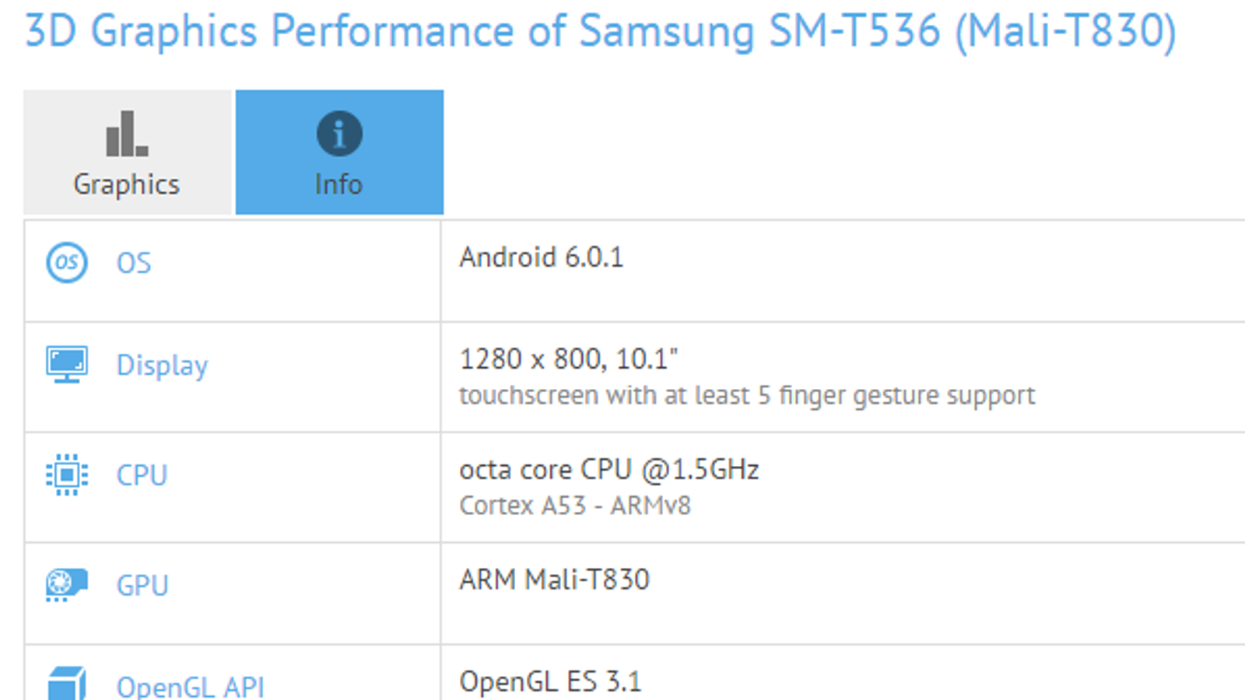This screenshot has width=1245, height=700.
Task: Click the Display monitor icon
Action: pos(67,364)
